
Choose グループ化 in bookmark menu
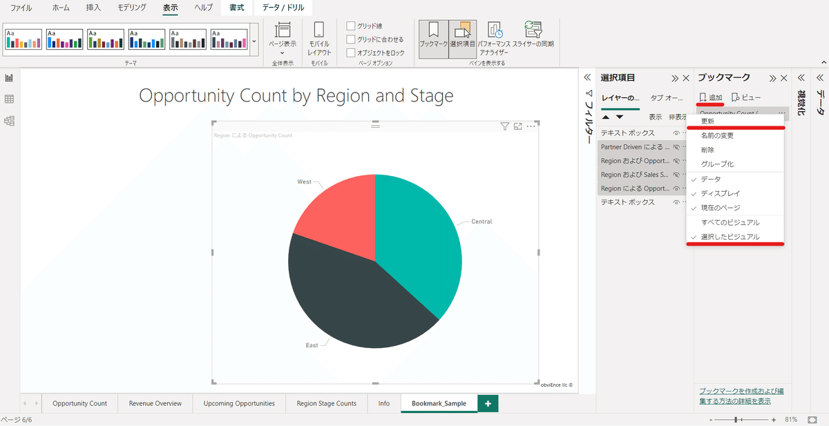[736, 164]
